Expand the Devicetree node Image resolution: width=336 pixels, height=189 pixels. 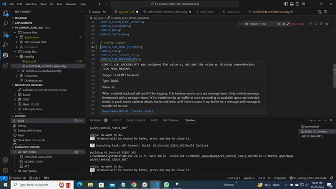(17, 76)
